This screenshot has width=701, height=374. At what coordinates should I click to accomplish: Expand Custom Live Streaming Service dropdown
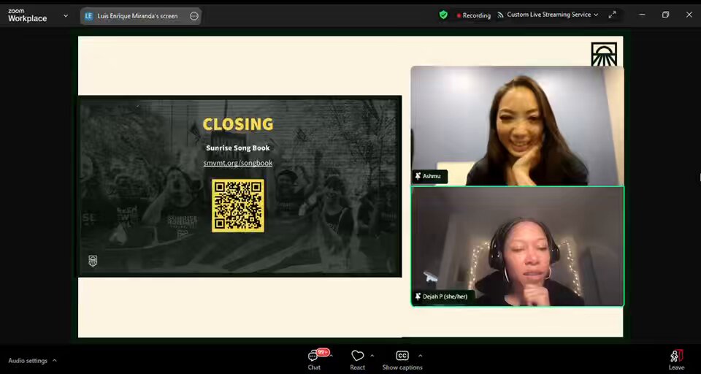click(x=596, y=15)
